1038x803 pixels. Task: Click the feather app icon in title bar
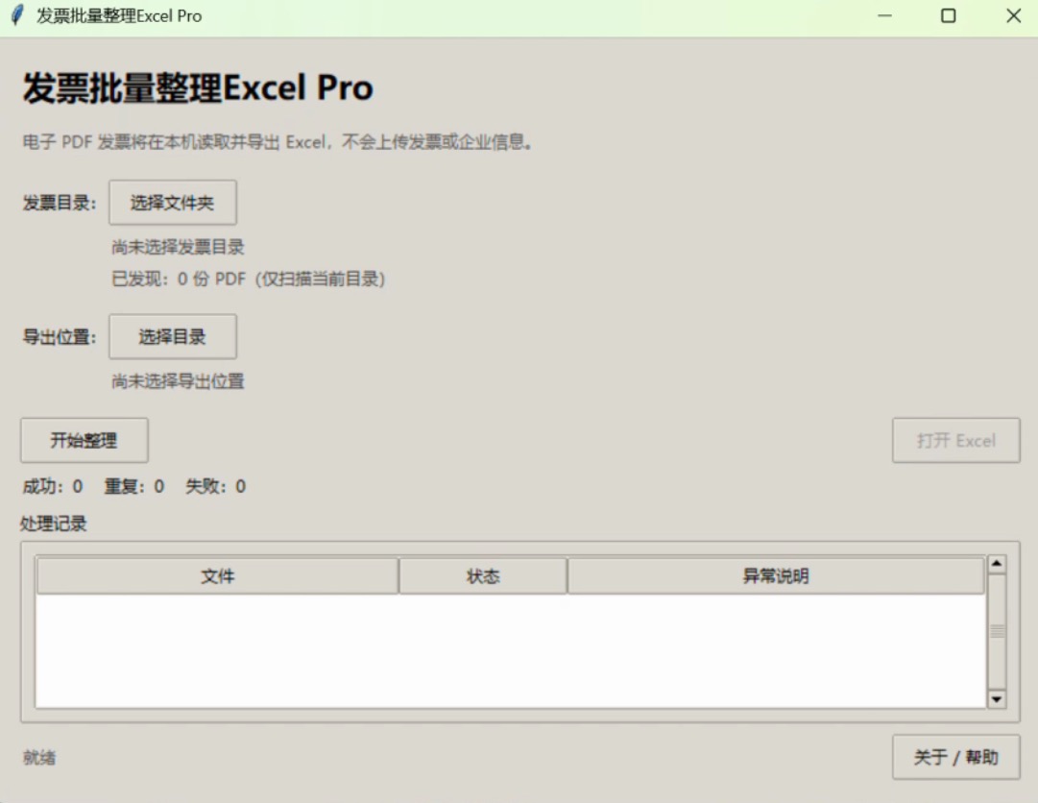[x=18, y=15]
